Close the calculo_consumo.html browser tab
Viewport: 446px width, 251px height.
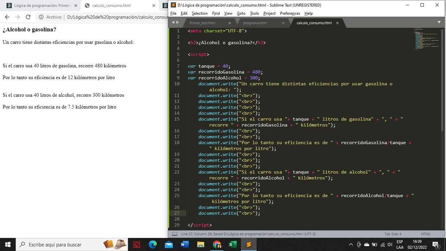(154, 6)
